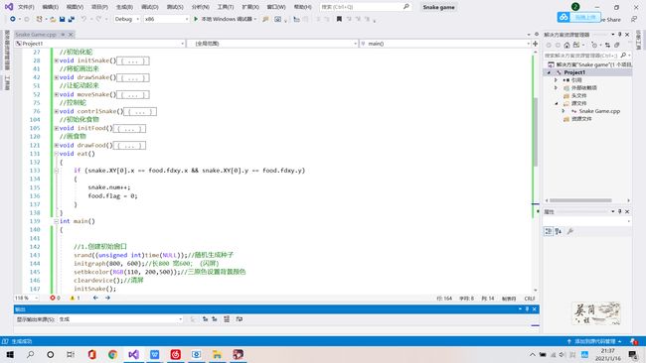Click the Solution Explorer home icon
Viewport: 646px width, 363px height.
pos(566,45)
